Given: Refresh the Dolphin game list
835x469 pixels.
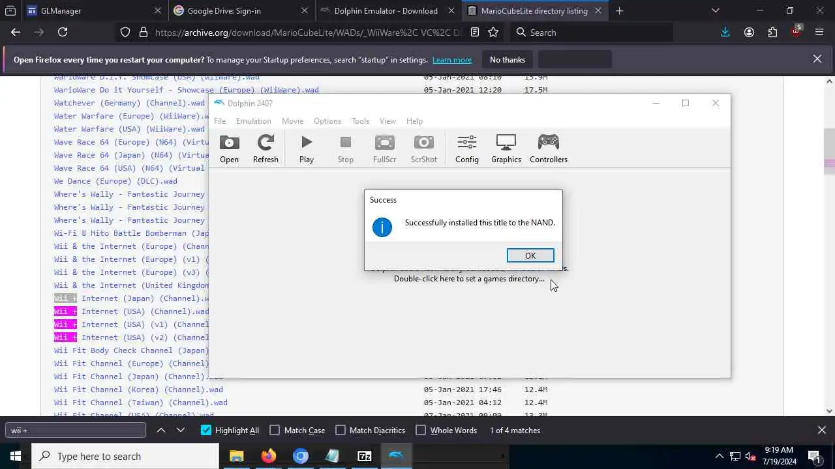Looking at the screenshot, I should click(266, 149).
